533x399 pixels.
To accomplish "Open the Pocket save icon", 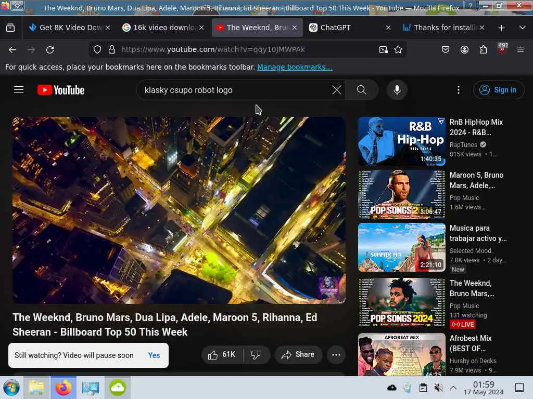I will pyautogui.click(x=446, y=50).
